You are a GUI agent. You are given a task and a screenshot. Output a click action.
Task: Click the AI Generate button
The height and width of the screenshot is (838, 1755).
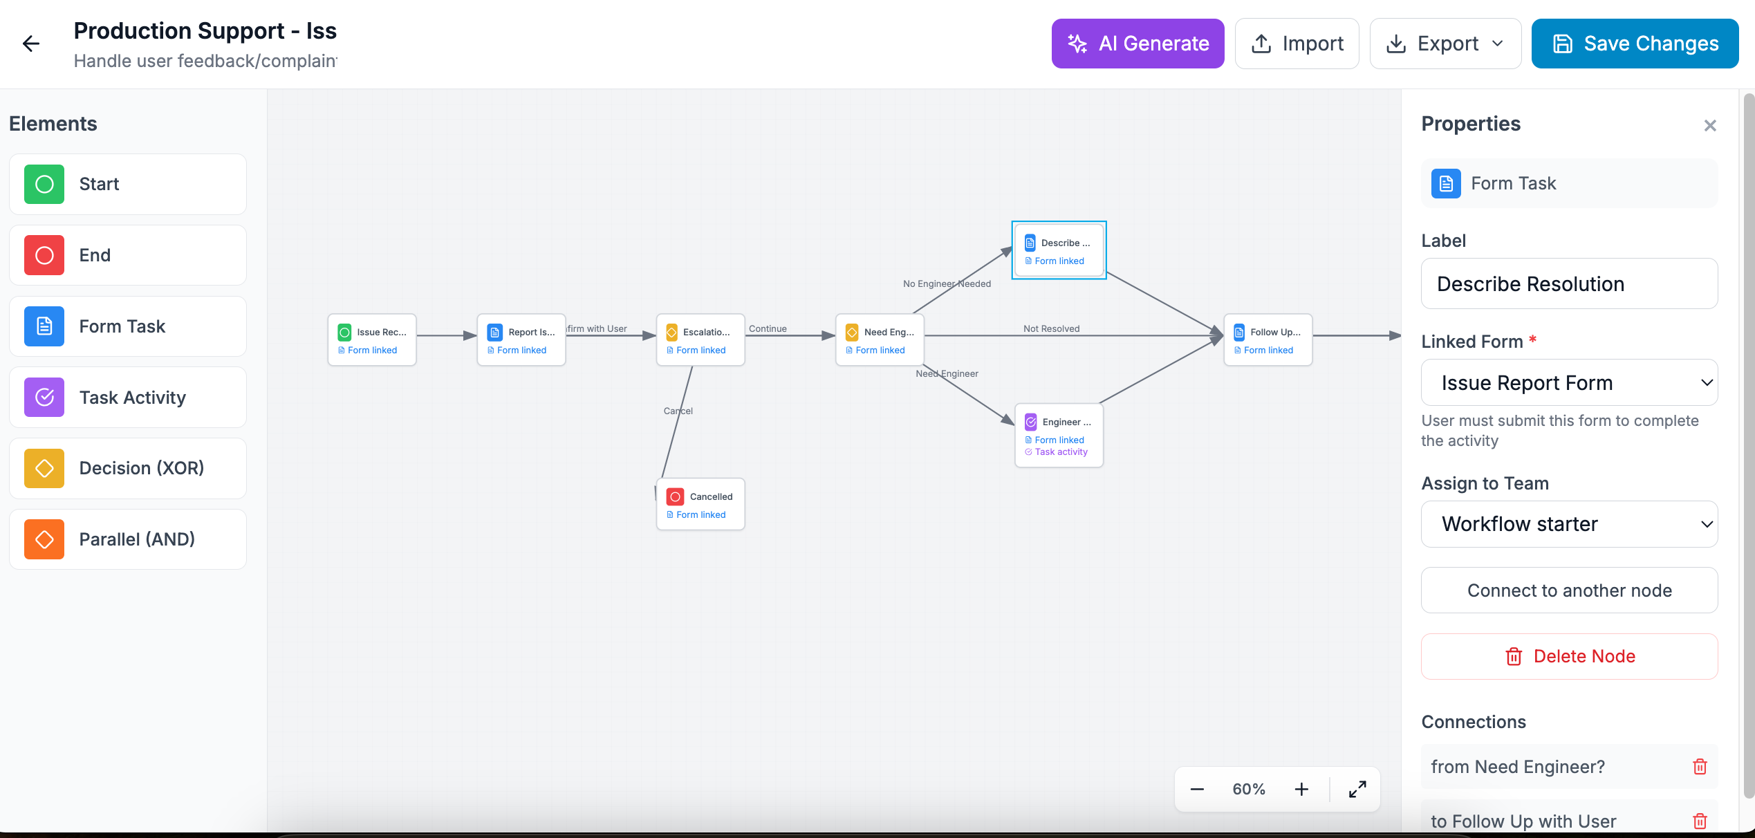click(1137, 44)
